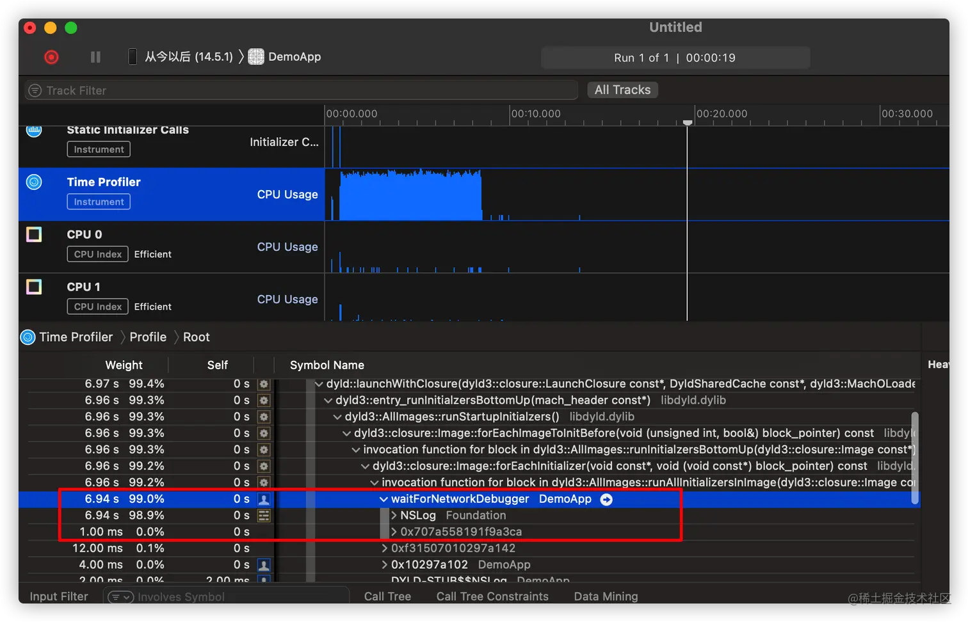Select the 12.00 ms weight cell
Image resolution: width=968 pixels, height=622 pixels.
(x=97, y=548)
